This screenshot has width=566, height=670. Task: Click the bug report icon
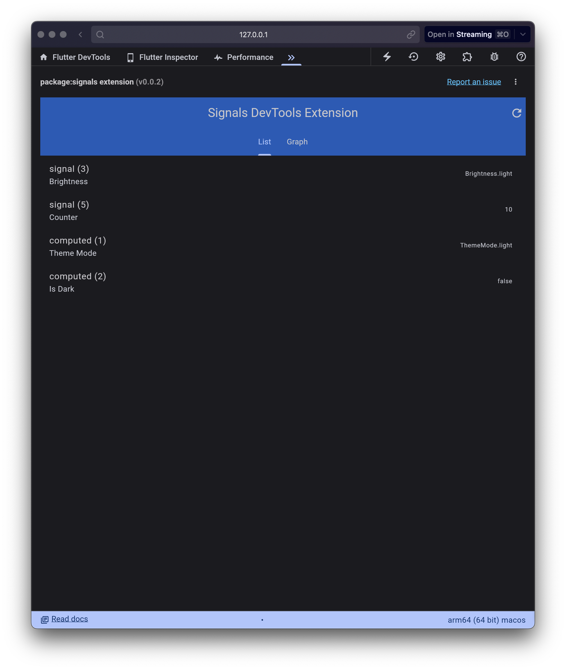494,57
